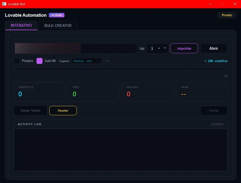Image resolution: width=241 pixels, height=183 pixels.
Task: Select the TAXA stat card
Action: 202,92
